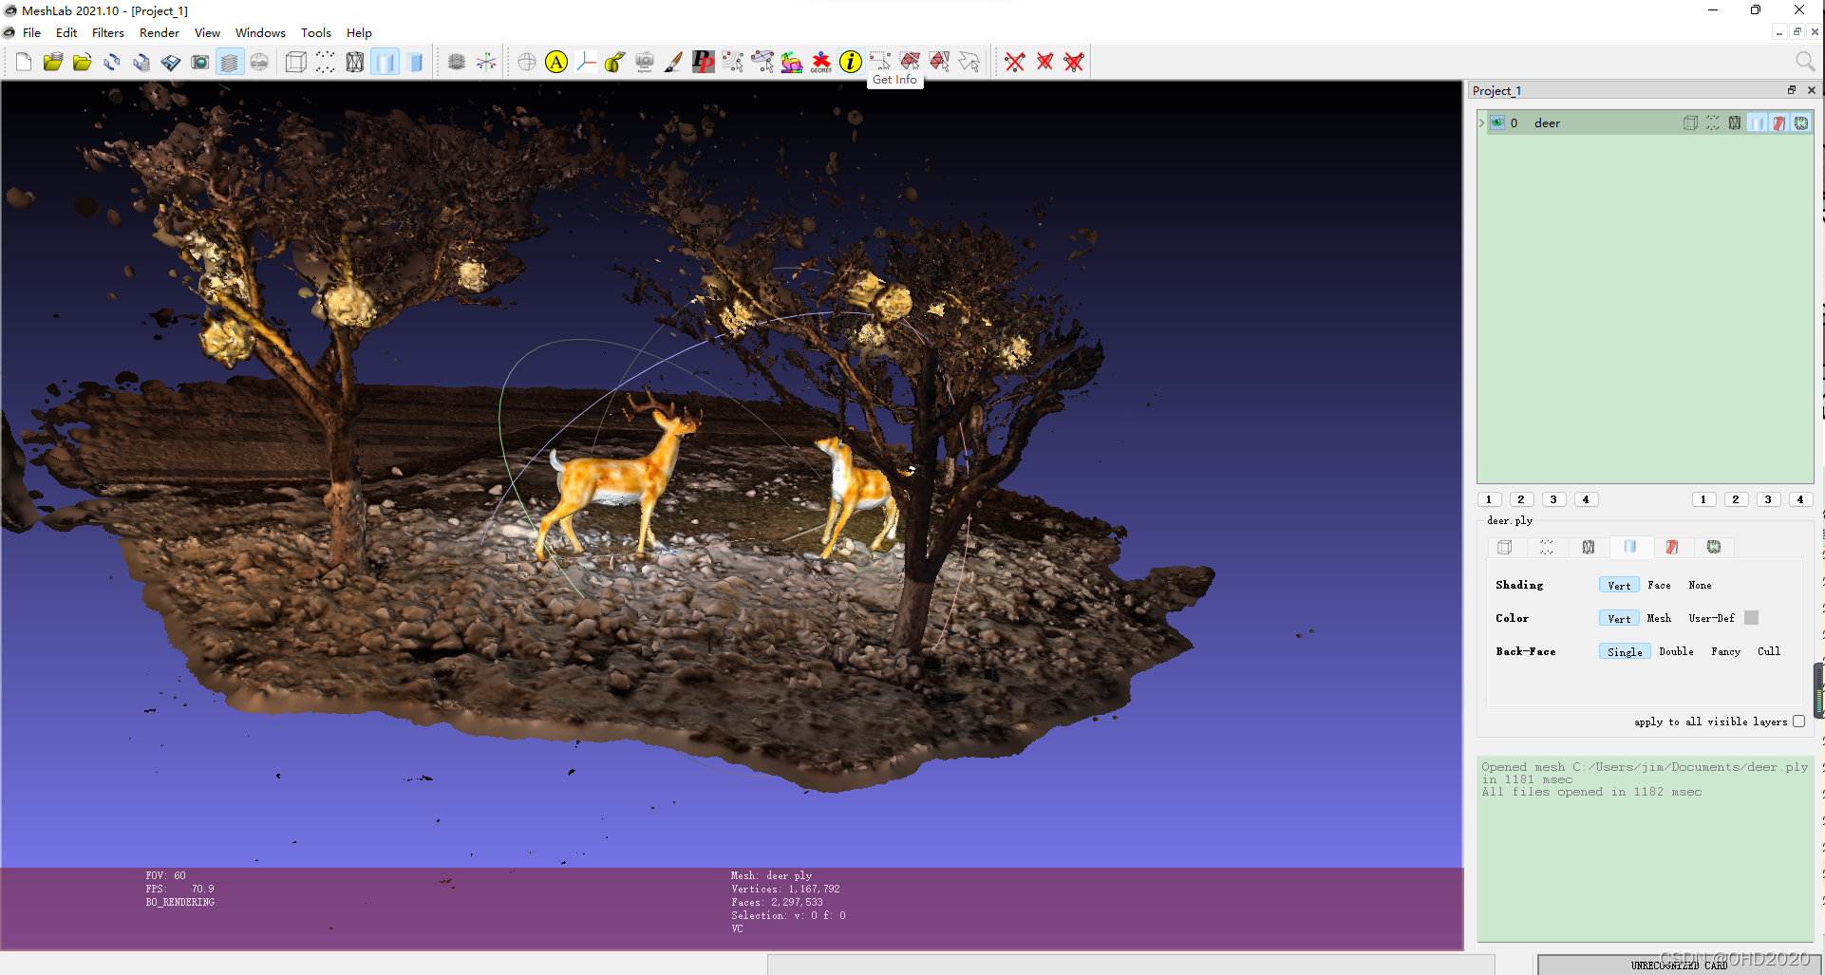Enable apply to all visible layers
The height and width of the screenshot is (975, 1825).
1799,722
